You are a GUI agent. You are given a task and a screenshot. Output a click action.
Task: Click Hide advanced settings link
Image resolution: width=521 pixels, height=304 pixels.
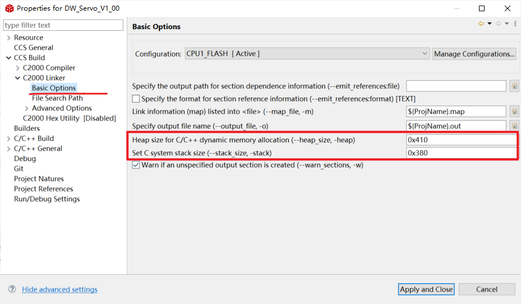coord(59,289)
